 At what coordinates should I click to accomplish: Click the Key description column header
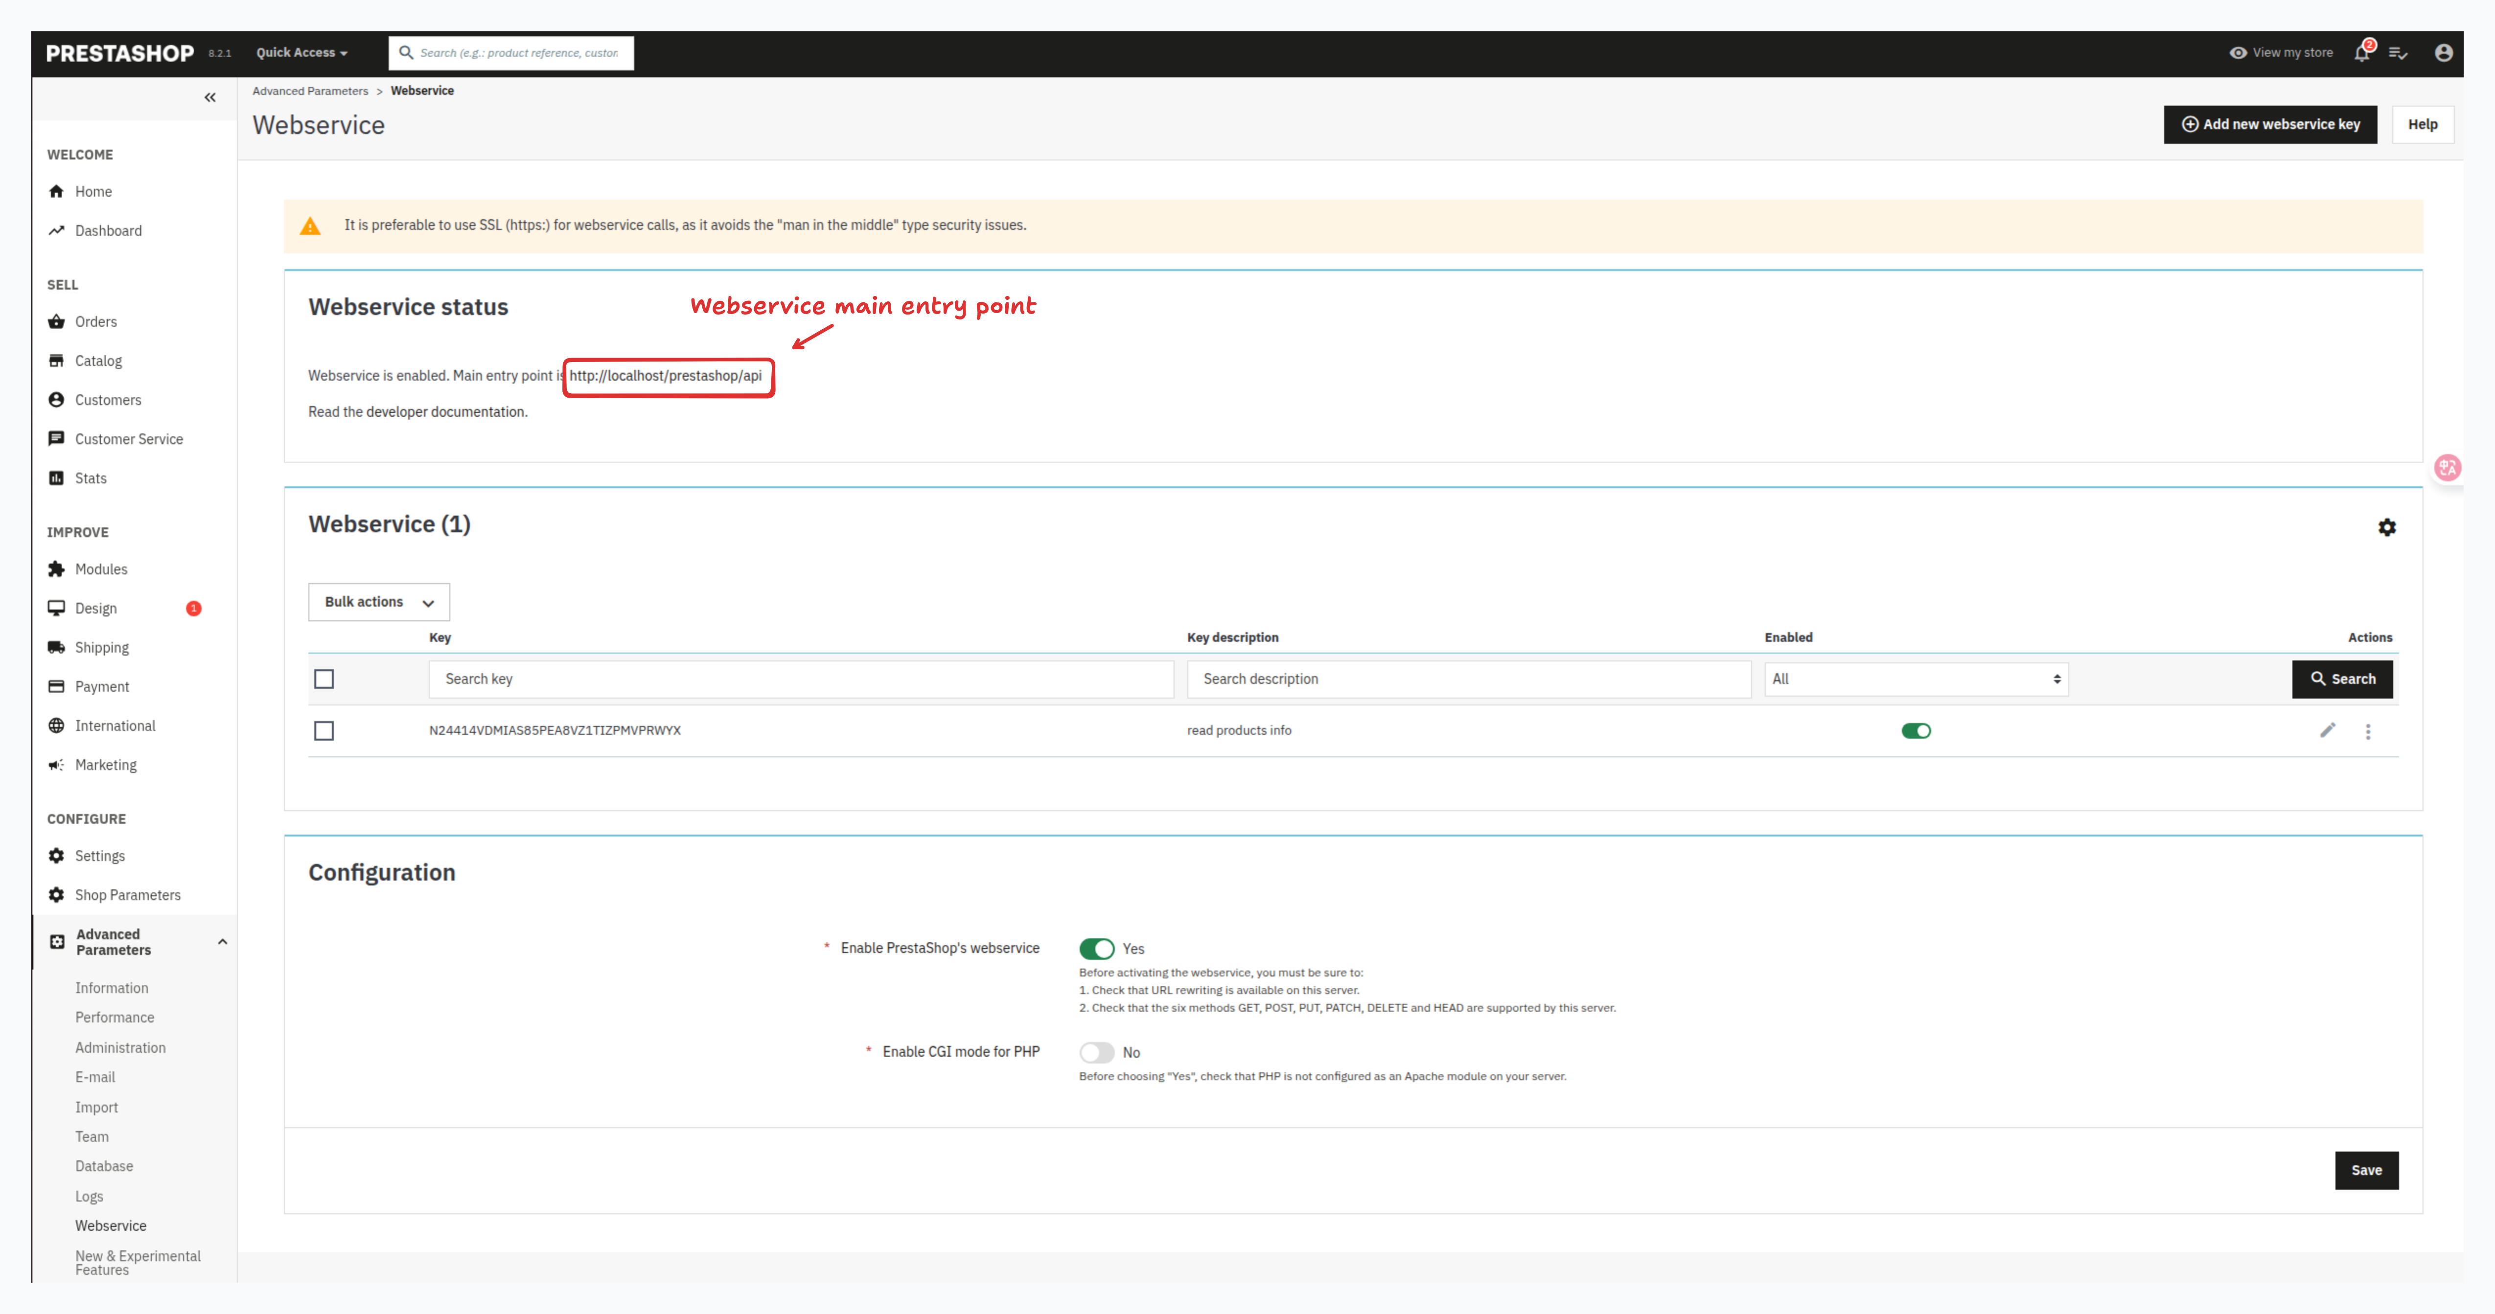coord(1232,637)
